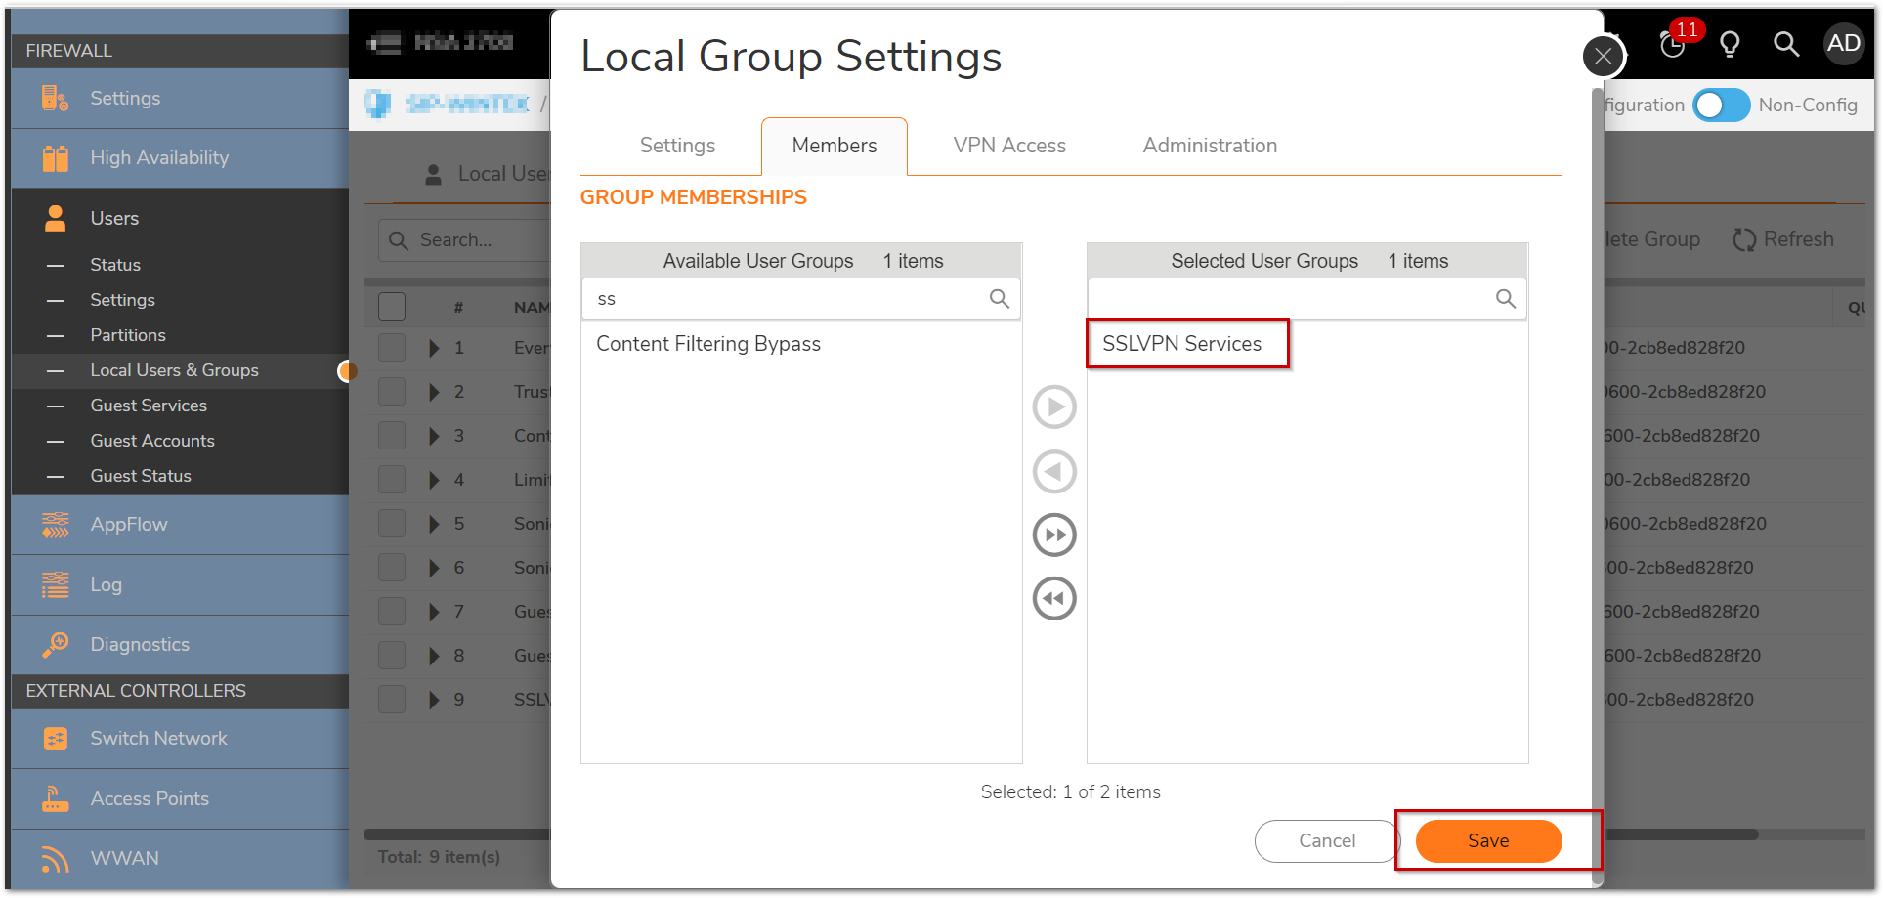Click the add-all double right arrow
This screenshot has width=1883, height=898.
tap(1054, 535)
